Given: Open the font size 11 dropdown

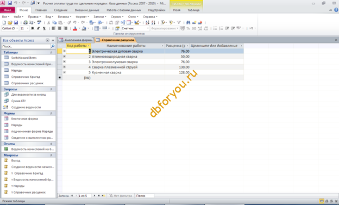Looking at the screenshot, I should coord(28,28).
